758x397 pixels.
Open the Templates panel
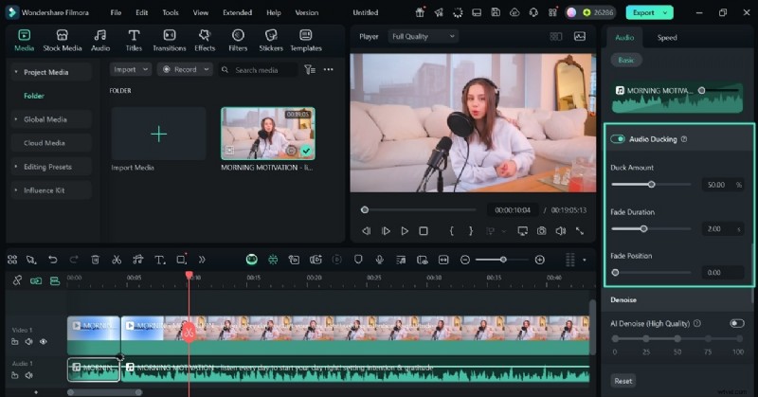305,40
